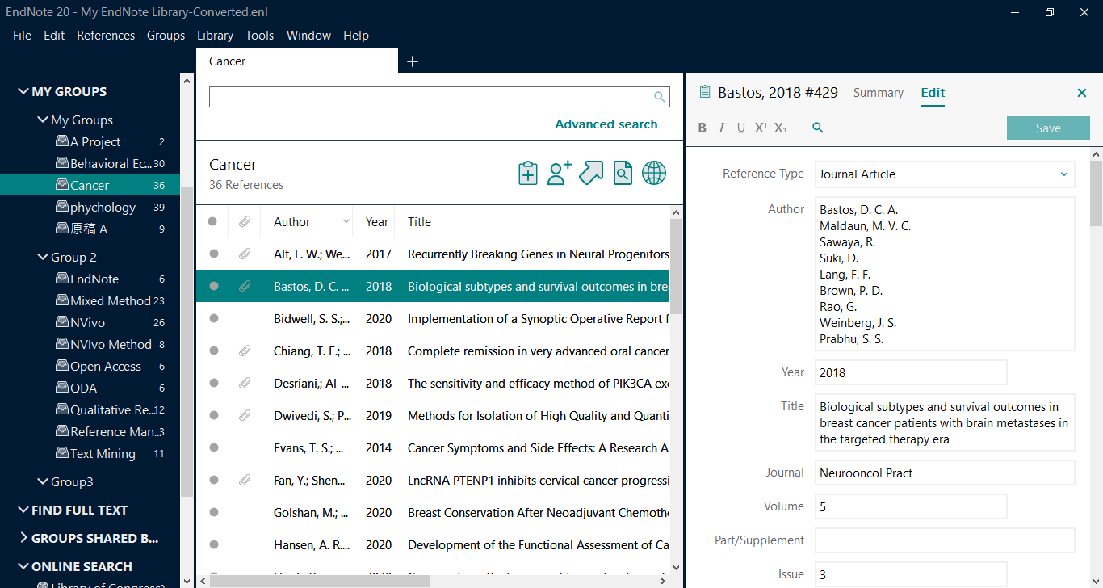The image size is (1103, 588).
Task: Click the clipboard icon beside Bastos, 2018 #429
Action: pyautogui.click(x=704, y=92)
